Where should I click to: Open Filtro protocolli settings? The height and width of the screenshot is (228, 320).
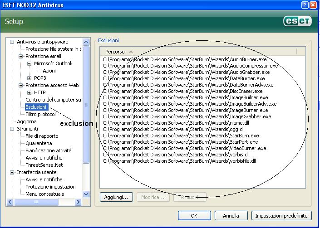coord(41,114)
